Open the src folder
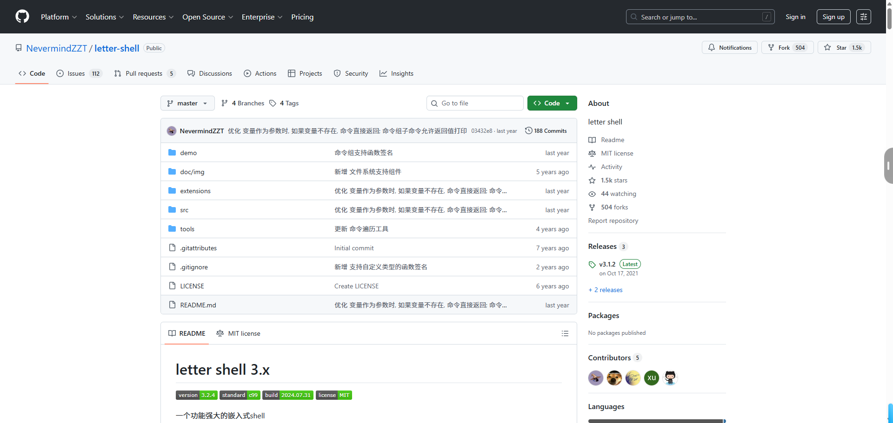Viewport: 893px width, 423px height. pyautogui.click(x=184, y=210)
